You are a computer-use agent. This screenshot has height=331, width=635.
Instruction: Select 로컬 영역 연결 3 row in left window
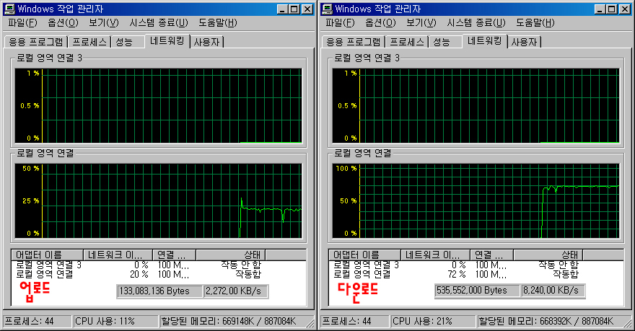(x=139, y=265)
